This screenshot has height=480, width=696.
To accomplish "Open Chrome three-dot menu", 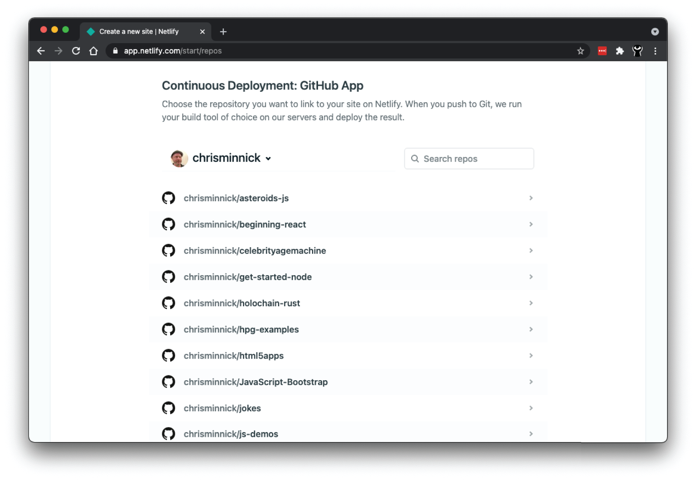I will click(x=655, y=51).
